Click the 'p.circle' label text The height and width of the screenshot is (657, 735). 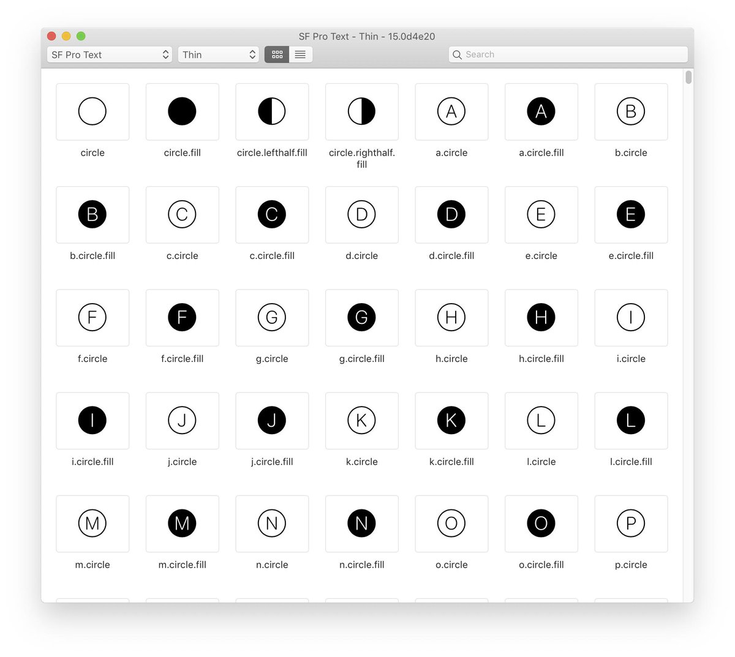[x=631, y=565]
